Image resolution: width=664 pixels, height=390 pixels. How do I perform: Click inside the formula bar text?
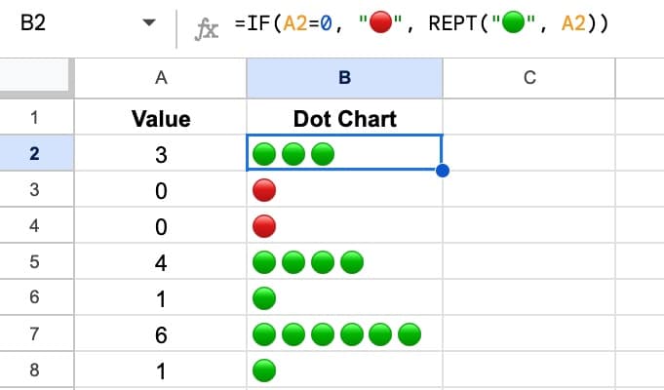point(421,22)
